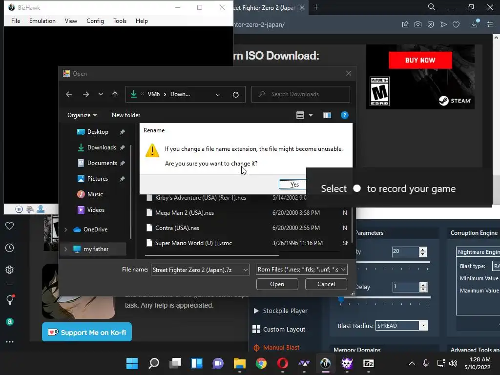
Task: Open the Tools menu in BizHawk
Action: point(120,21)
